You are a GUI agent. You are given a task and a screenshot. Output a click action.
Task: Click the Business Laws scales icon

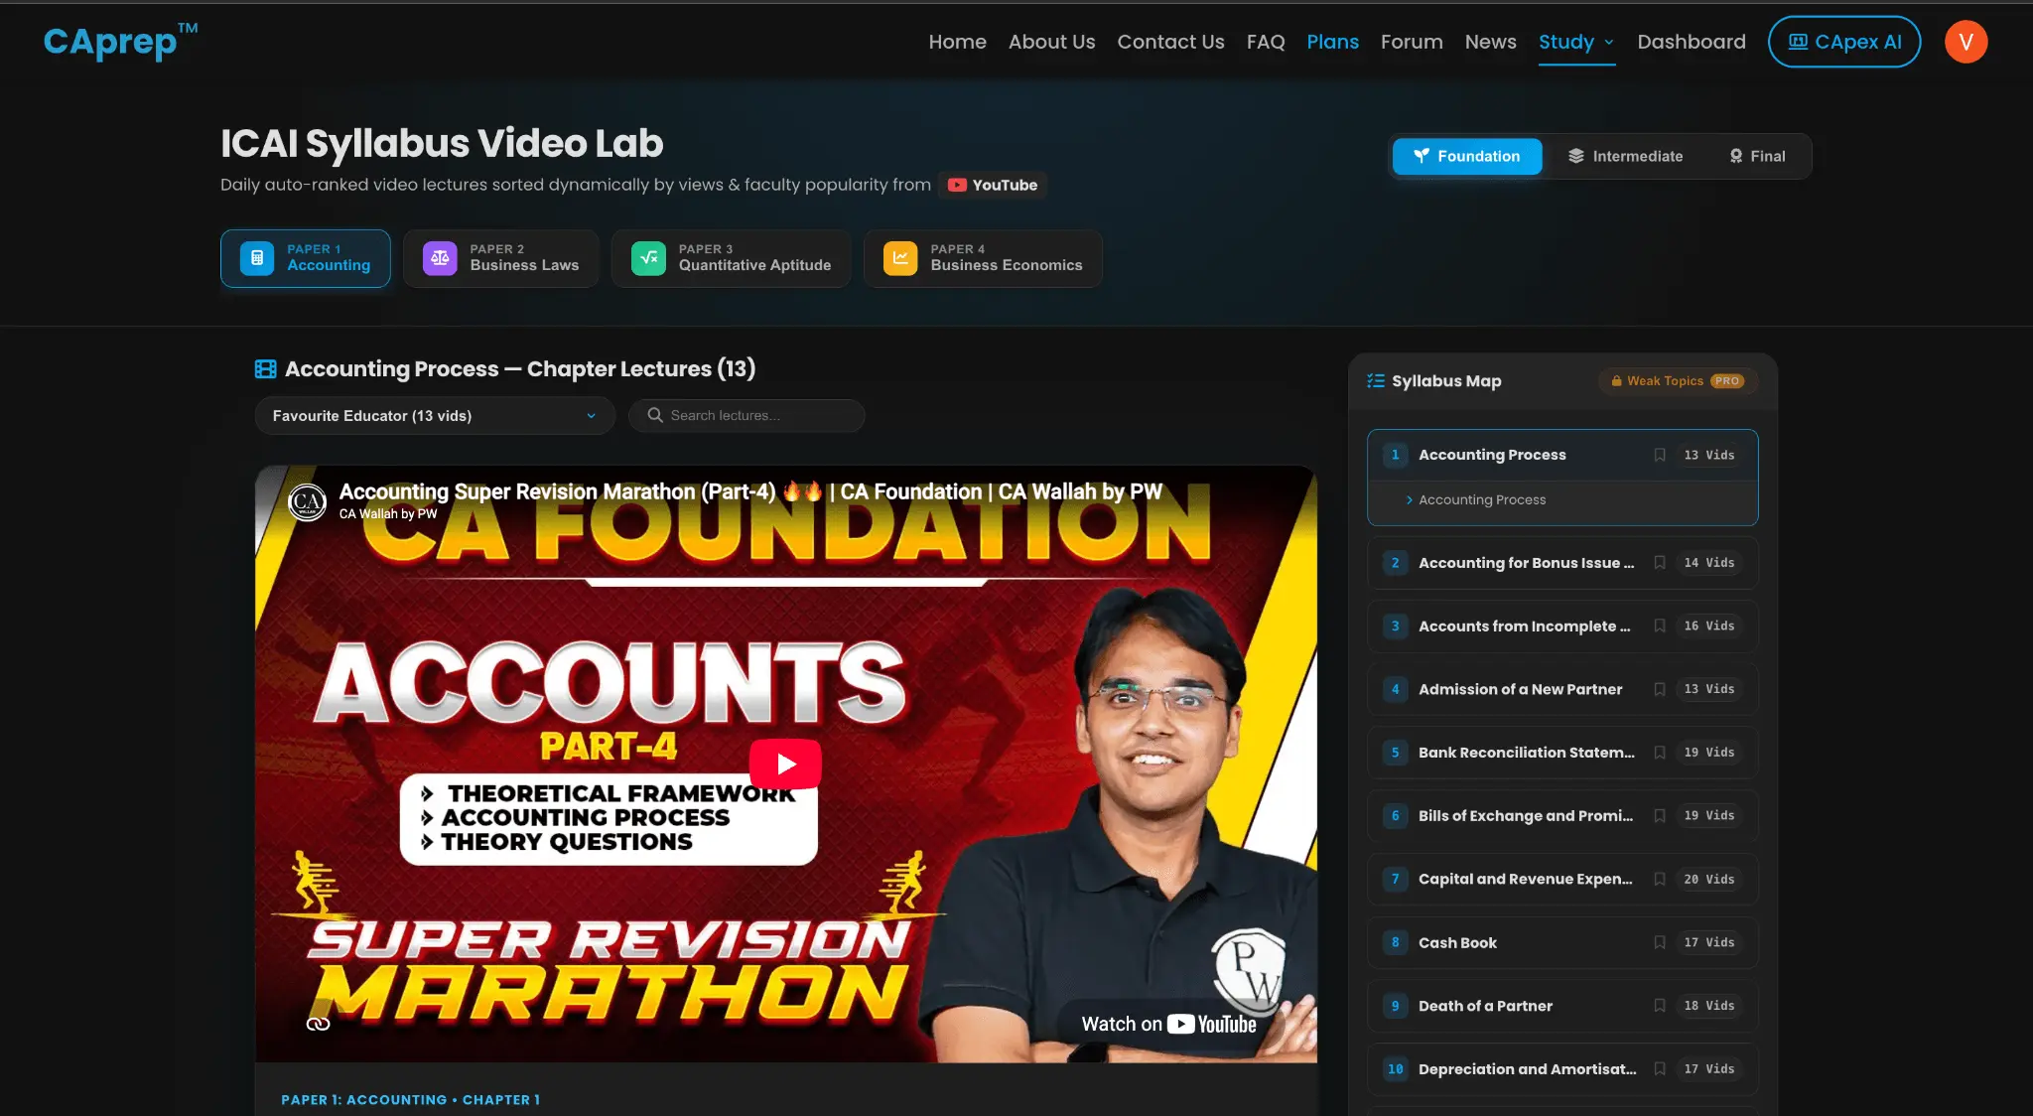(440, 258)
